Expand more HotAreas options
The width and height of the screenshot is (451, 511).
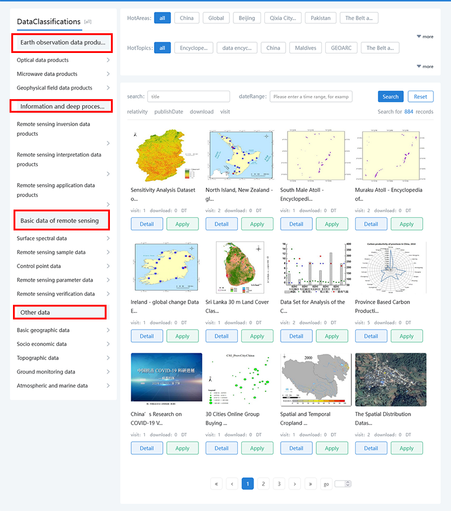425,37
